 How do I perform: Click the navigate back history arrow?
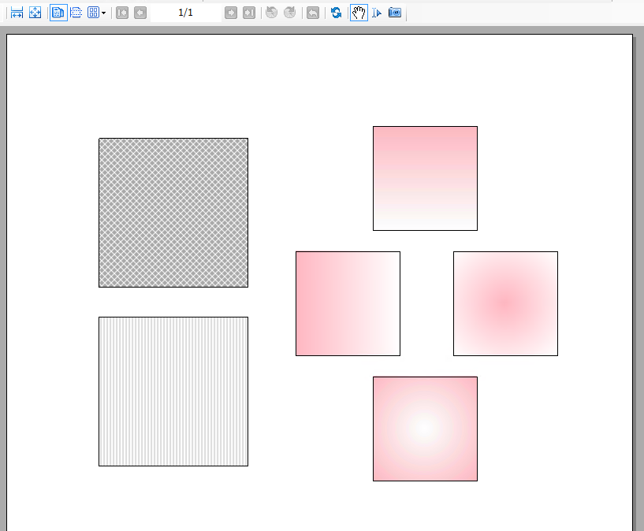coord(272,13)
